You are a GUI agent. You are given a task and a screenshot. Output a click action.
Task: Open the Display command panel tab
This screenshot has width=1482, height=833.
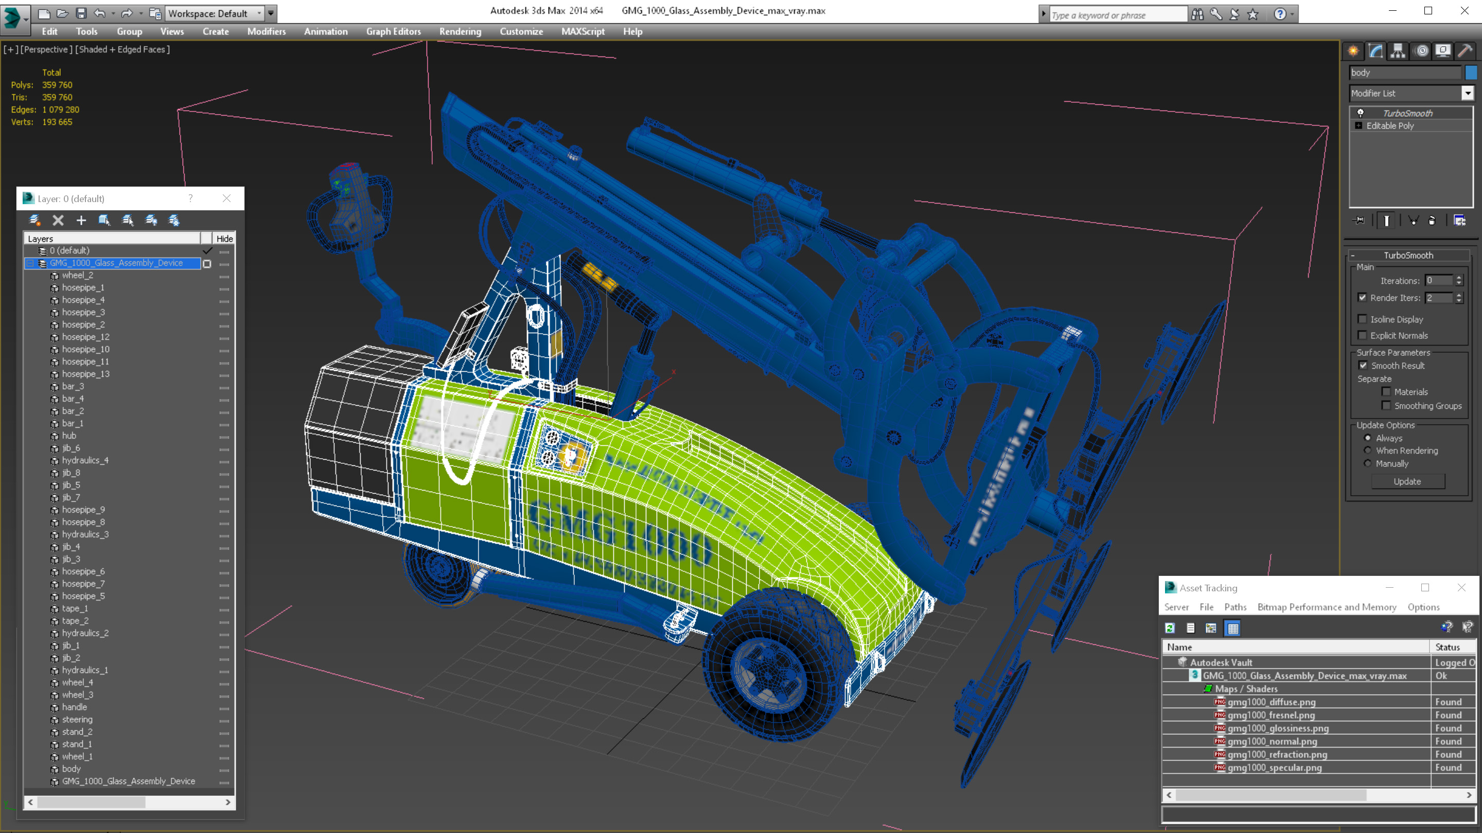1443,50
